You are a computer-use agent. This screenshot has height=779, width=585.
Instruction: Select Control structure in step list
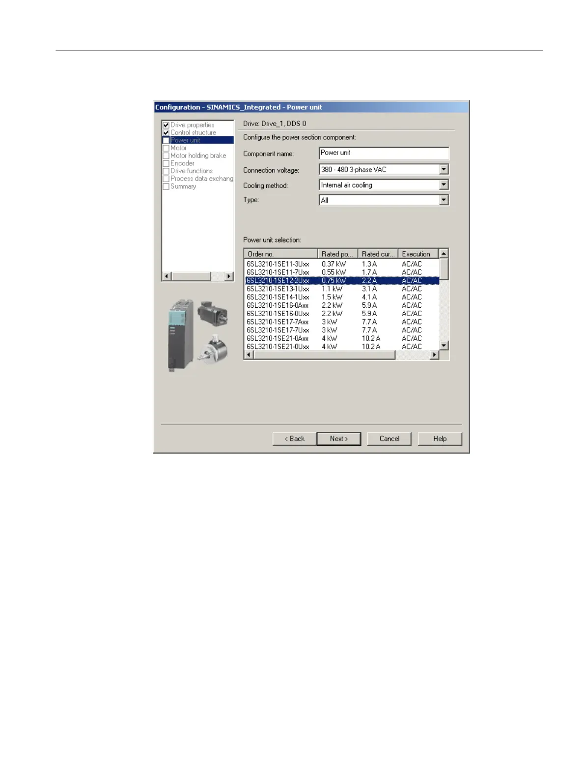[x=193, y=133]
